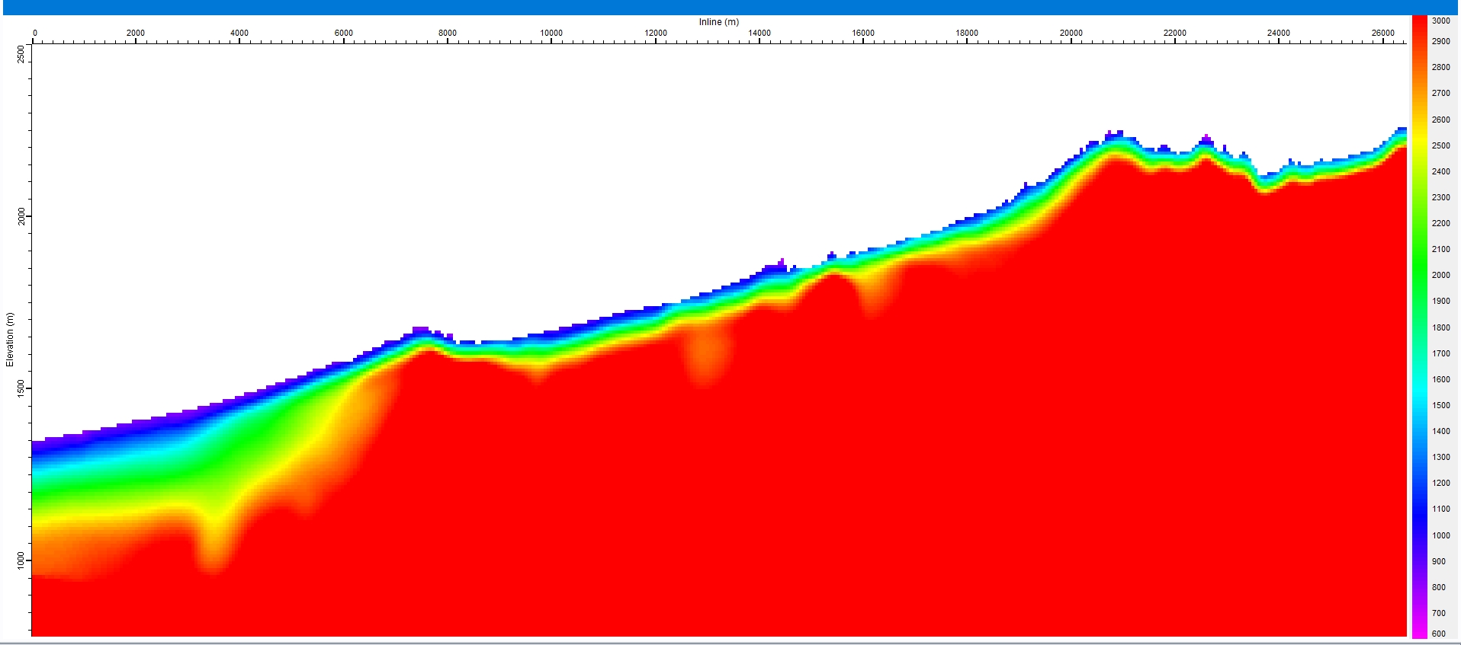The image size is (1461, 645).
Task: Click color bar value 1200
Action: [1440, 483]
